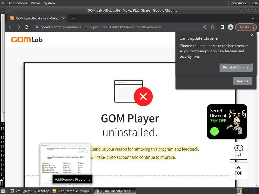This screenshot has width=259, height=194.
Task: Click the "uninstalled." heading text
Action: [130, 132]
